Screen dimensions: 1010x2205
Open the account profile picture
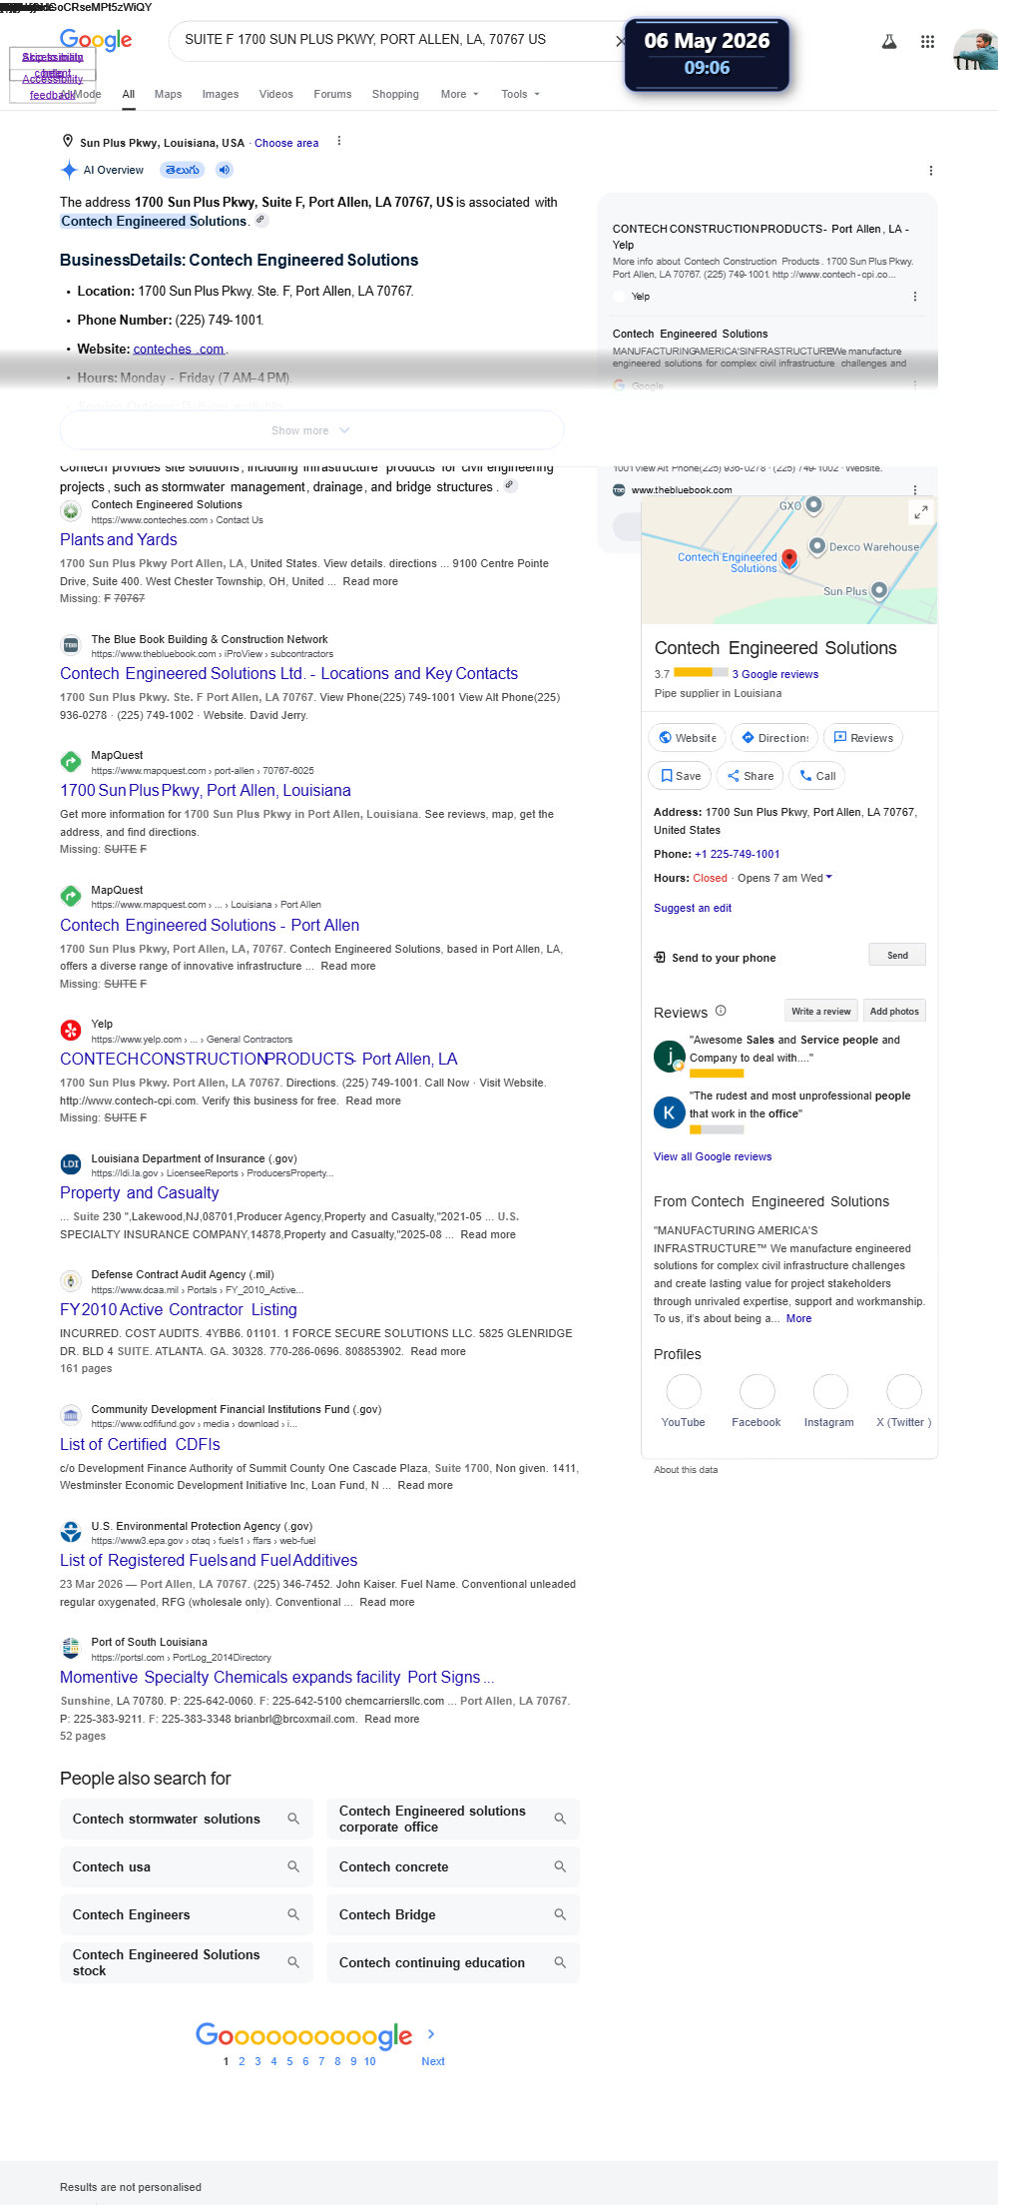975,50
